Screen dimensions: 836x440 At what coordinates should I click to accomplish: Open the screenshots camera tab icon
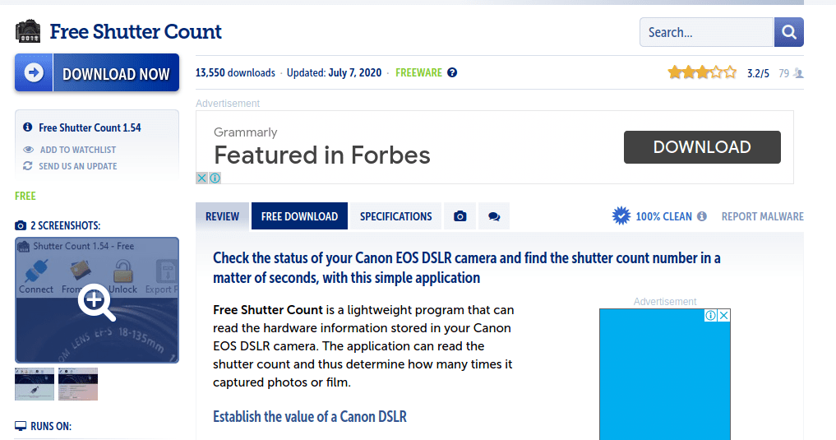tap(460, 216)
